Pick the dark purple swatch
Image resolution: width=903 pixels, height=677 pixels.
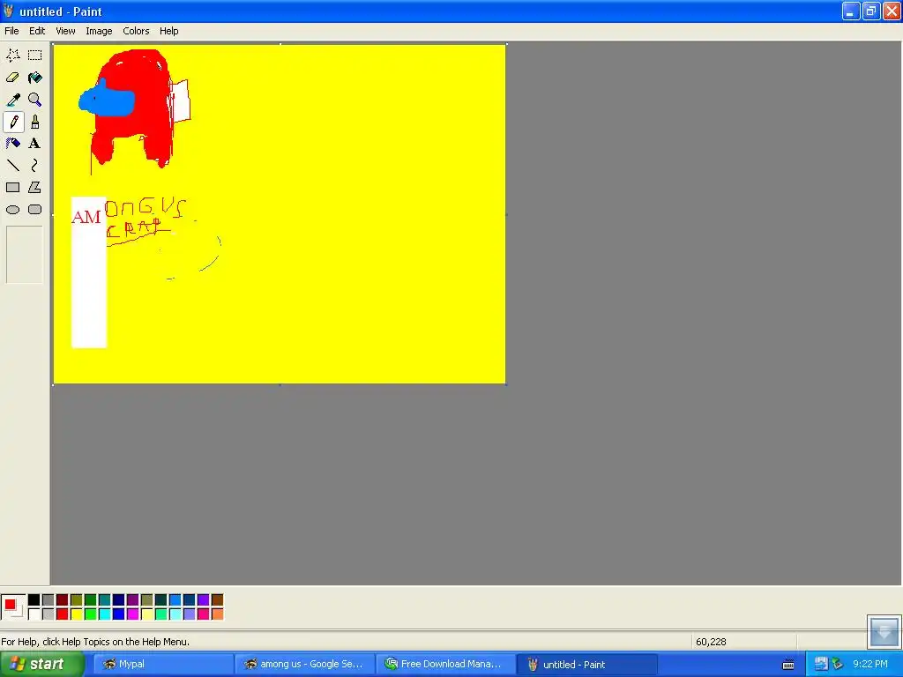click(132, 600)
